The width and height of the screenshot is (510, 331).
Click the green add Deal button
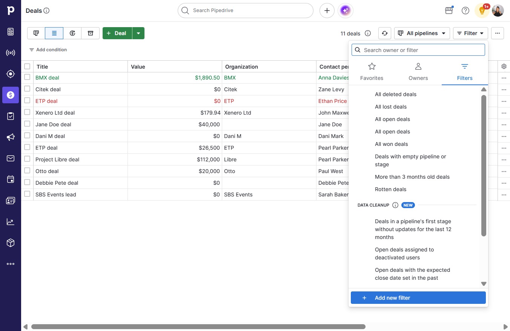click(117, 33)
